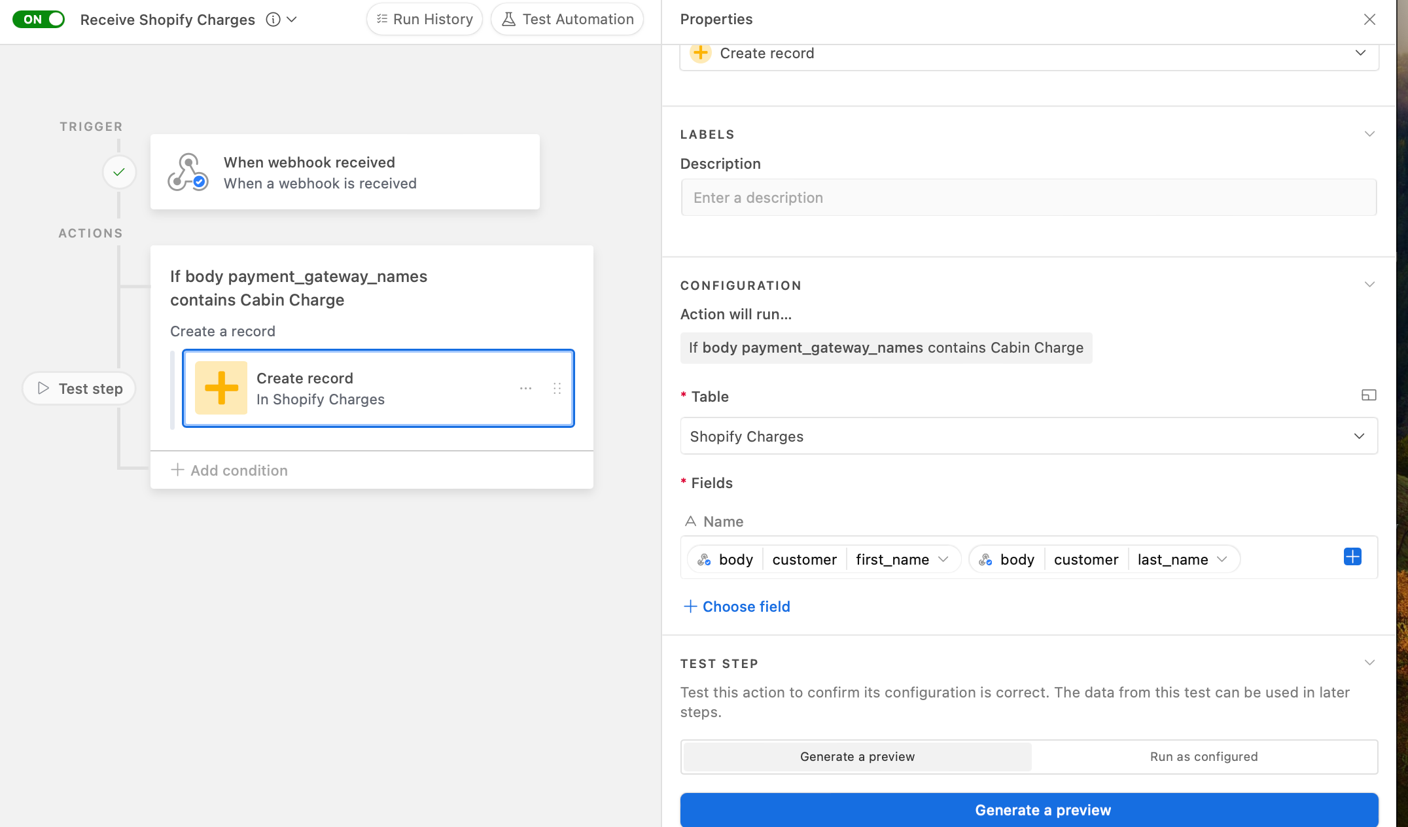Viewport: 1408px width, 827px height.
Task: Expand the automation name dropdown chevron
Action: coord(292,20)
